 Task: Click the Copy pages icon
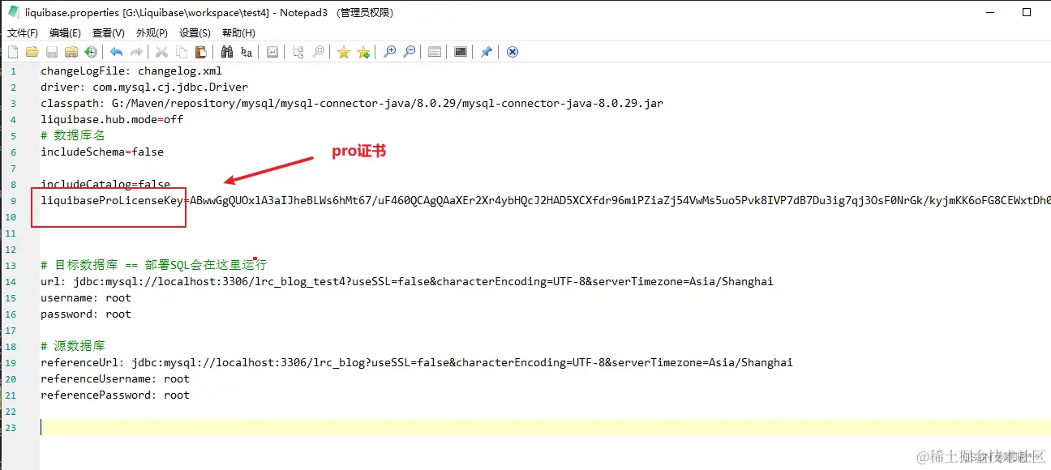tap(181, 52)
